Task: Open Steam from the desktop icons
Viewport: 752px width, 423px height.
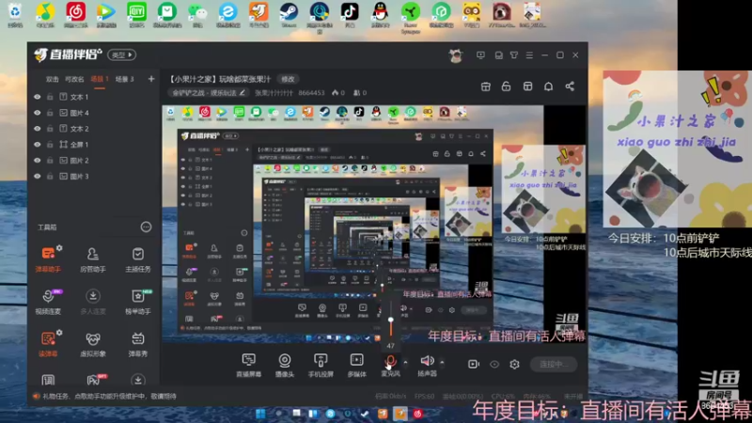Action: [289, 14]
